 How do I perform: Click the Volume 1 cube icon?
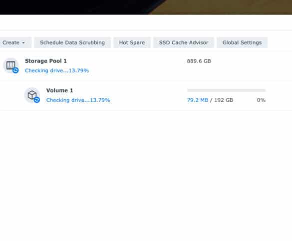32,95
